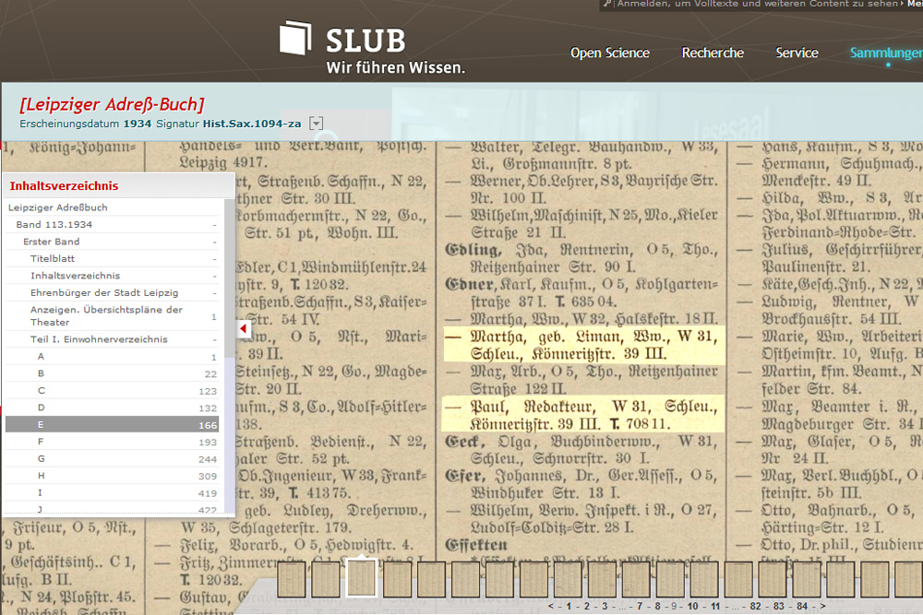Image resolution: width=923 pixels, height=615 pixels.
Task: Open the Service menu
Action: pos(797,53)
